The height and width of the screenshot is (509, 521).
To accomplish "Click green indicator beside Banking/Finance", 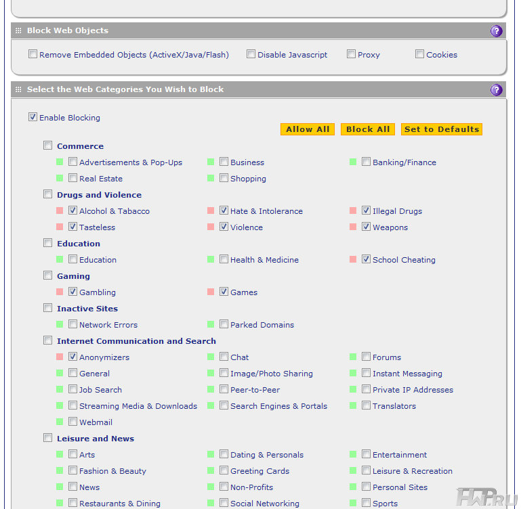I will point(353,162).
